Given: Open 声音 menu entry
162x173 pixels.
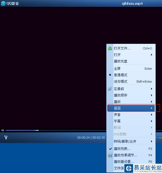Looking at the screenshot, I should point(131,115).
